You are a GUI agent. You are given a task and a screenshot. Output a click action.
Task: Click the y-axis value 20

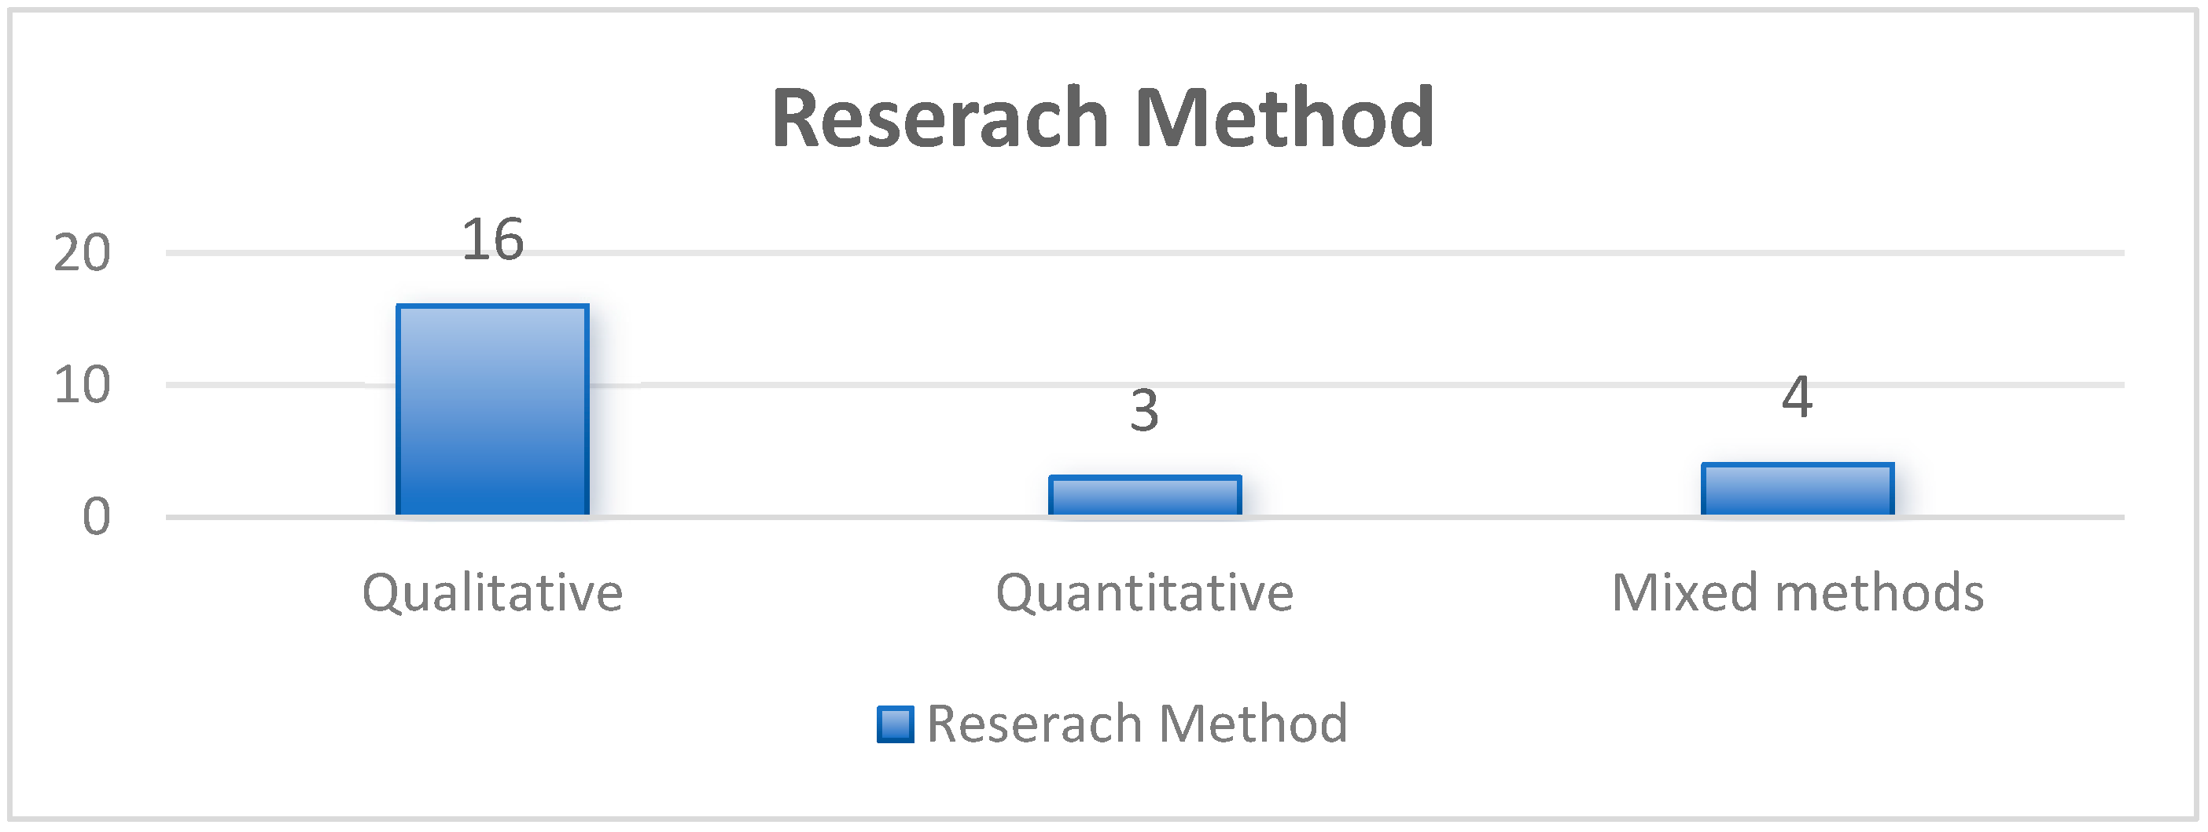[83, 253]
